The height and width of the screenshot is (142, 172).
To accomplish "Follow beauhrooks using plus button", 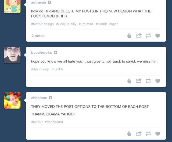I will [56, 53].
